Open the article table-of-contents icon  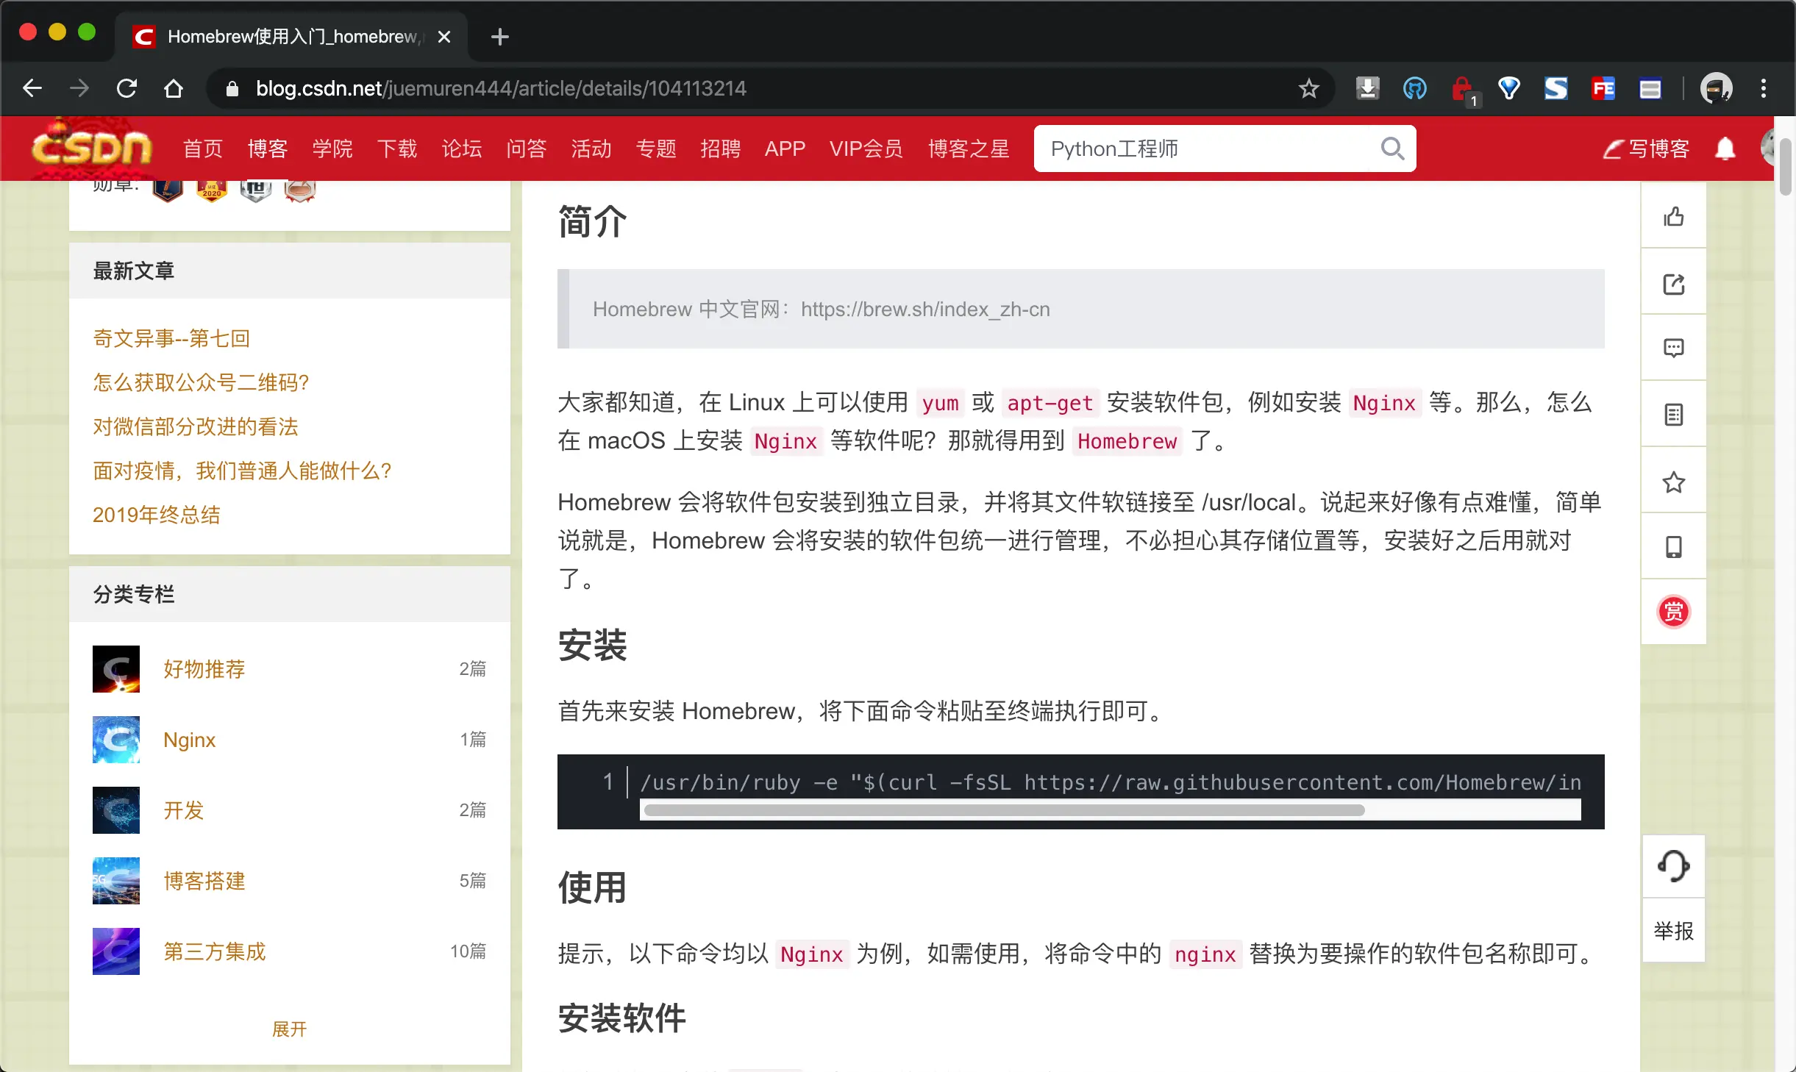1673,414
